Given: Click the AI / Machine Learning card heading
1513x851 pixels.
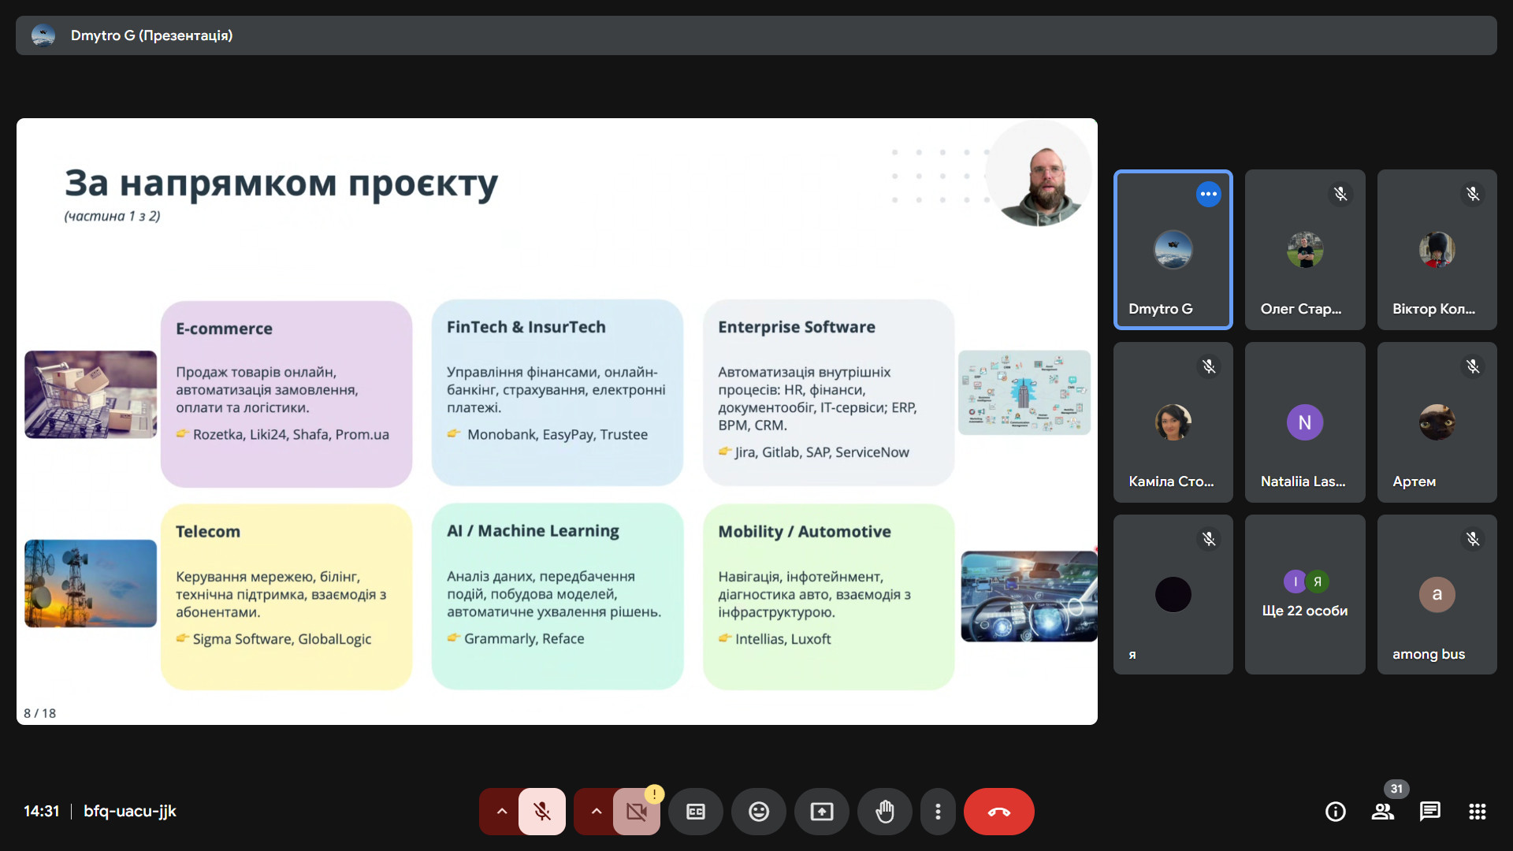Looking at the screenshot, I should pyautogui.click(x=533, y=531).
